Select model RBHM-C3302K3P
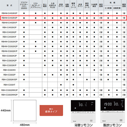The height and width of the screenshot is (127, 127). [x=9, y=42]
